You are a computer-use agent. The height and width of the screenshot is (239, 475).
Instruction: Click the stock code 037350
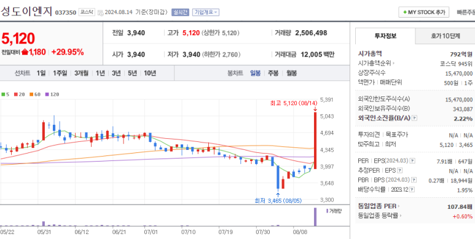[65, 13]
